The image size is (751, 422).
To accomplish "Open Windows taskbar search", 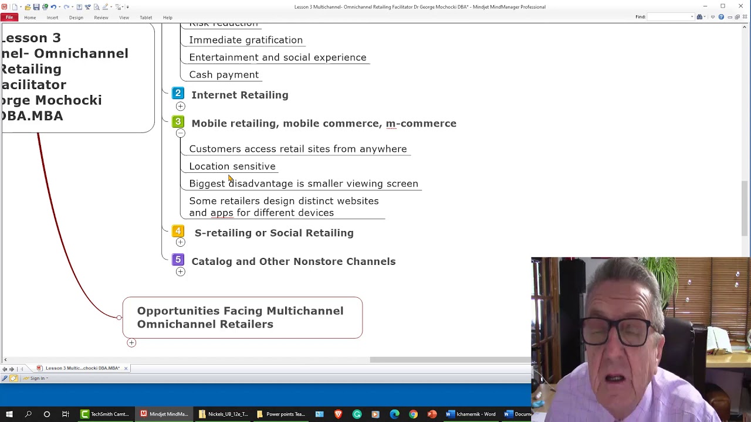I will (x=28, y=414).
